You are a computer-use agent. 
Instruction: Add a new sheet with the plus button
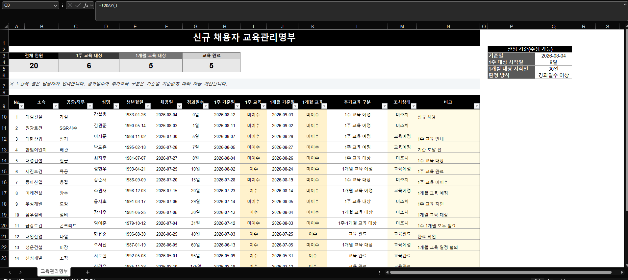click(x=88, y=272)
